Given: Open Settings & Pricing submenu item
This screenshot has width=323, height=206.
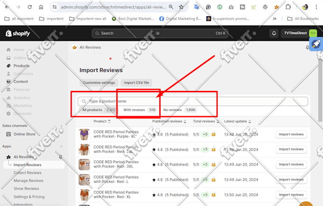Looking at the screenshot, I should [29, 196].
